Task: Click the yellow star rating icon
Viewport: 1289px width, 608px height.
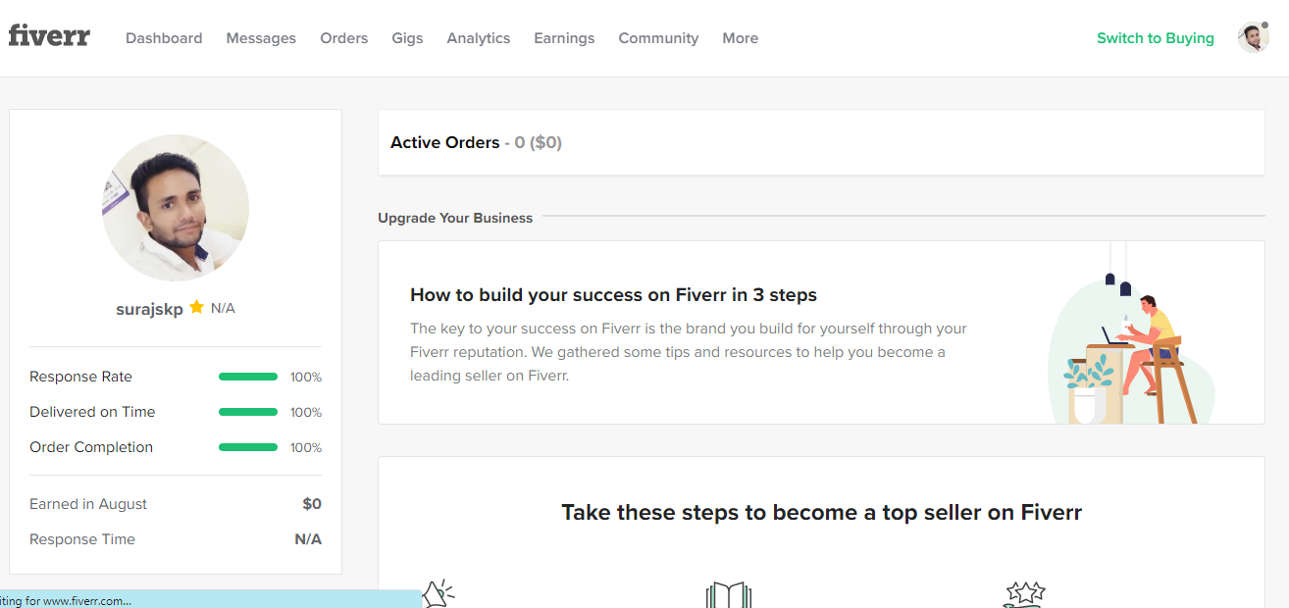Action: point(197,307)
